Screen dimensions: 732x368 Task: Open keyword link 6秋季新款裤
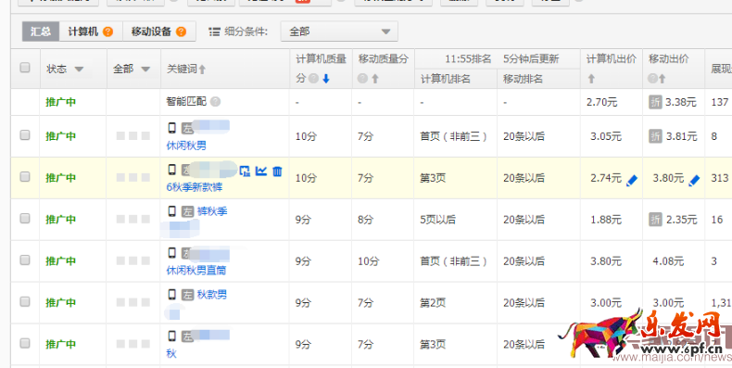pos(195,187)
